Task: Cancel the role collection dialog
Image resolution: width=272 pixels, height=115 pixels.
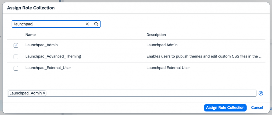Action: point(257,108)
